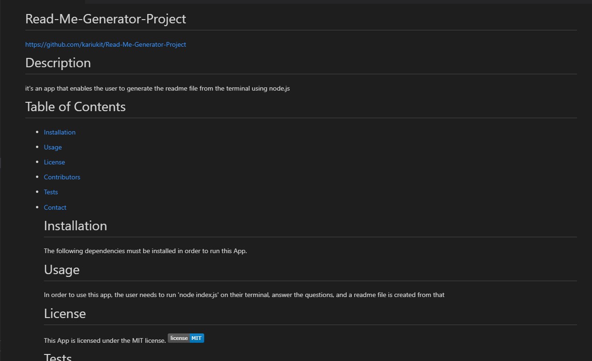Viewport: 592px width, 361px height.
Task: Click the Description heading
Action: [58, 63]
